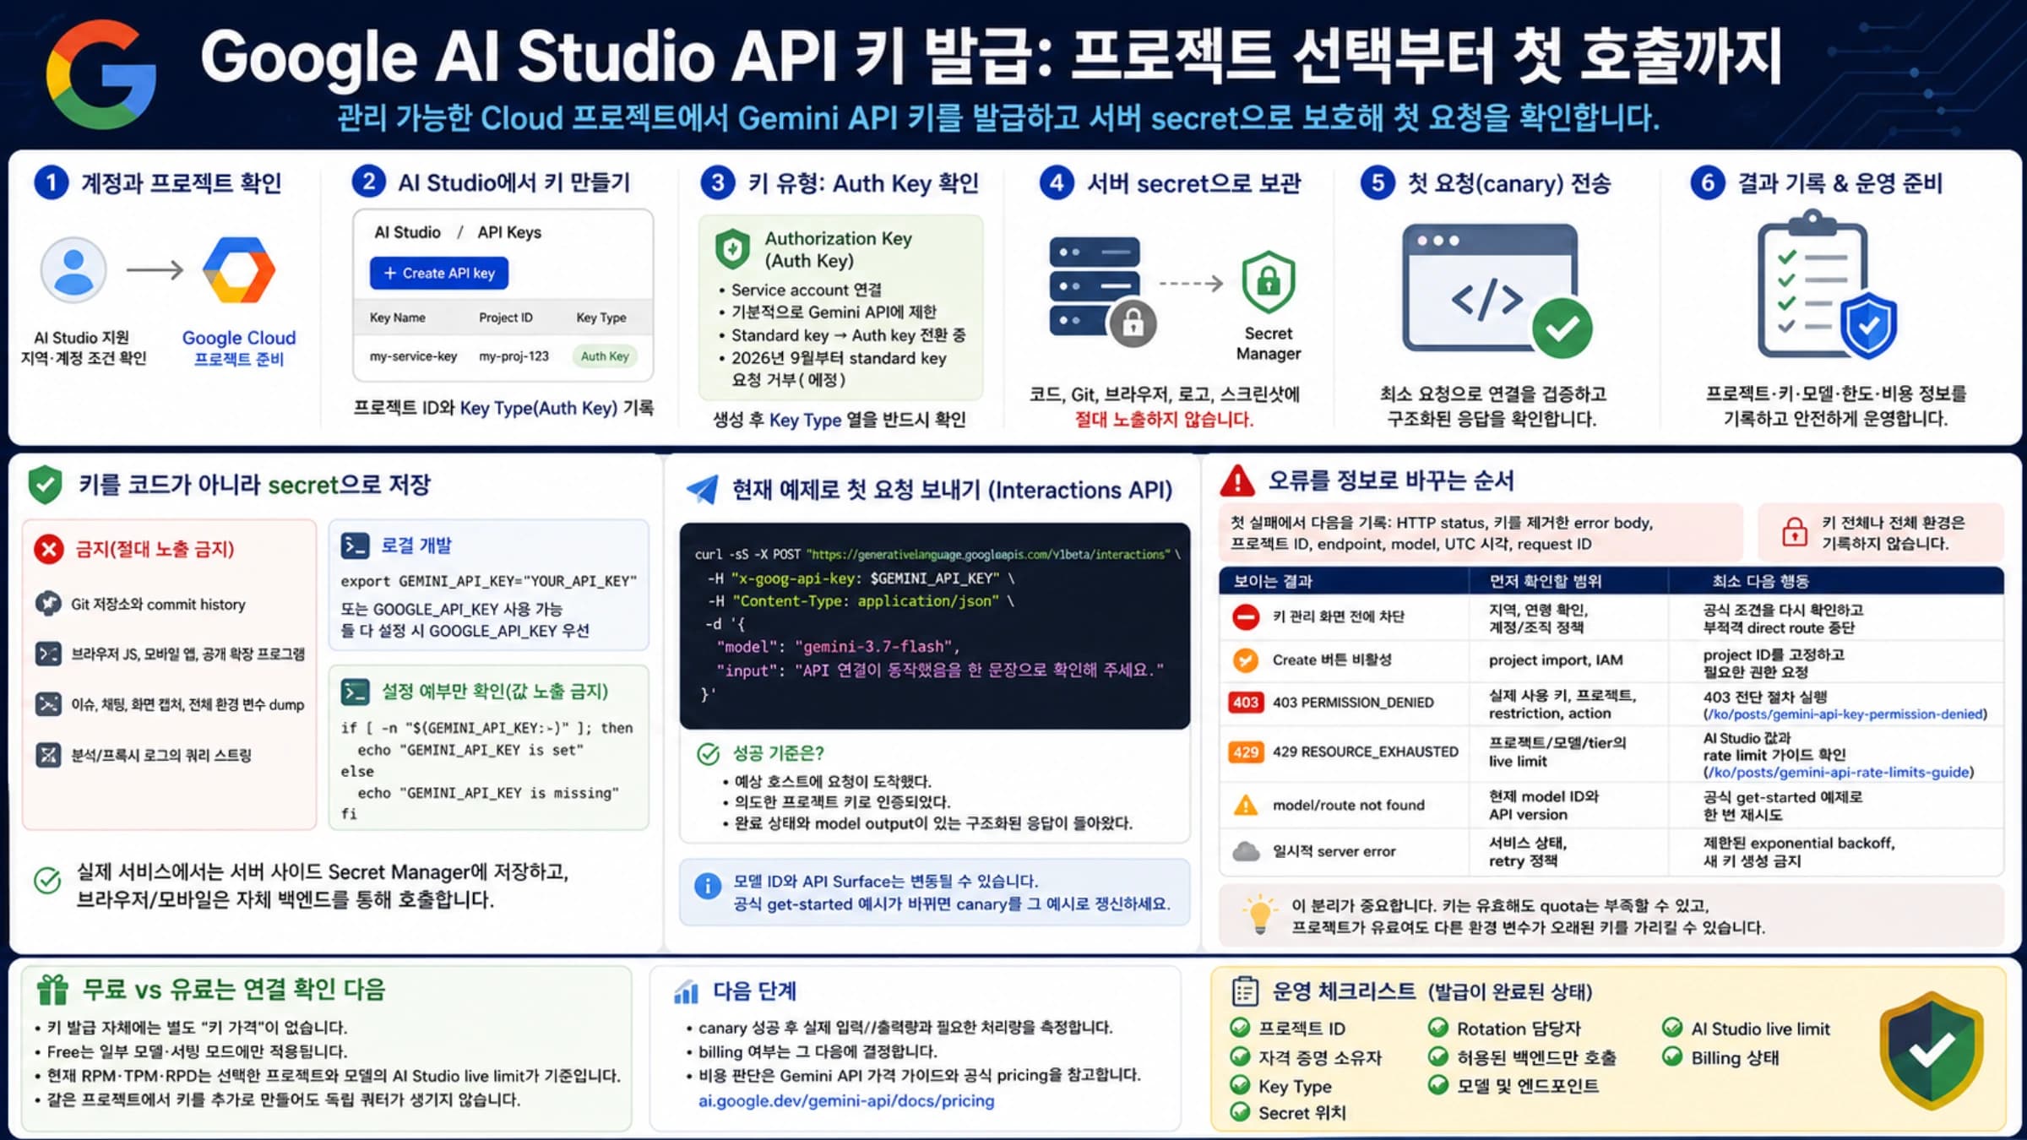Click the model/route not found text
This screenshot has height=1140, width=2027.
pyautogui.click(x=1349, y=805)
